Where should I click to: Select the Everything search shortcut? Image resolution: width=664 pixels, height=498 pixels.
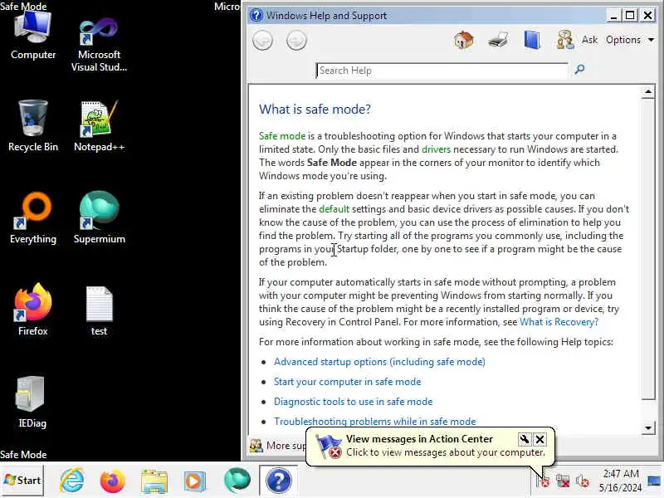pyautogui.click(x=33, y=218)
